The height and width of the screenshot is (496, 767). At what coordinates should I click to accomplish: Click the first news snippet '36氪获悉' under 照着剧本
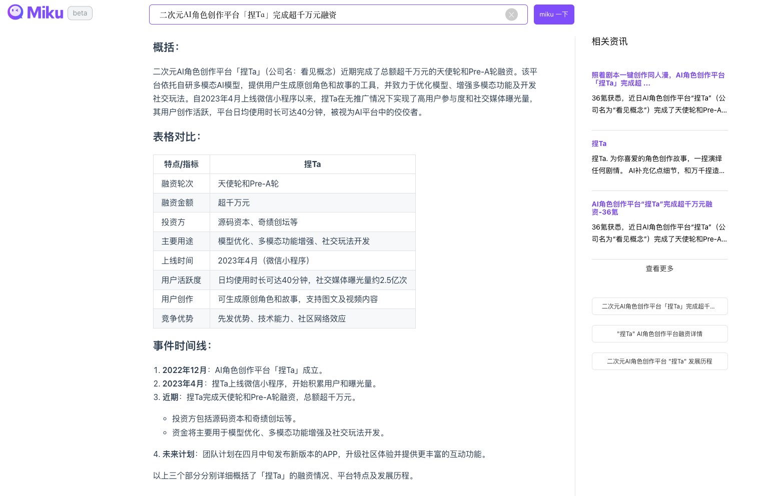(659, 104)
